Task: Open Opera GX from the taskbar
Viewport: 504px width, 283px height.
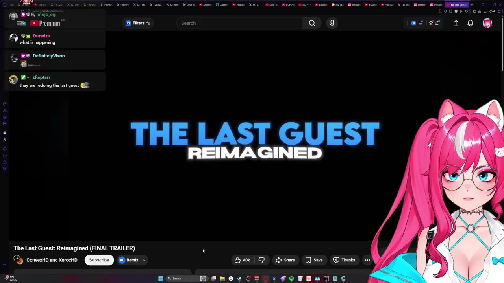Action: 265,279
